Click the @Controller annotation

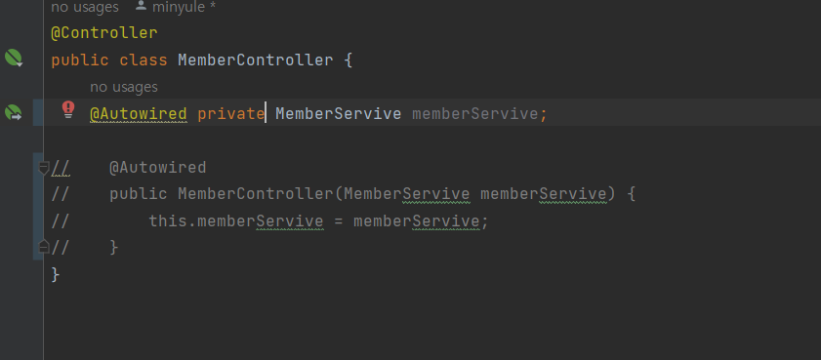[104, 33]
